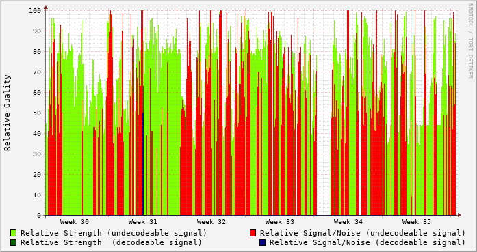Click the red undecodeable Signal/Noise swatch
Screen dimensions: 477x252
click(x=253, y=233)
